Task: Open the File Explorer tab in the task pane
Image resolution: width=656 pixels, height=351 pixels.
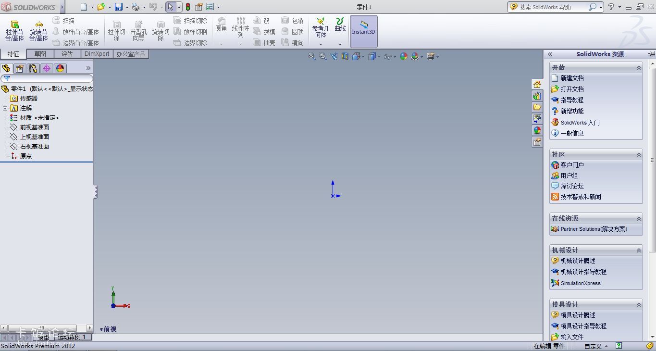Action: coord(537,107)
